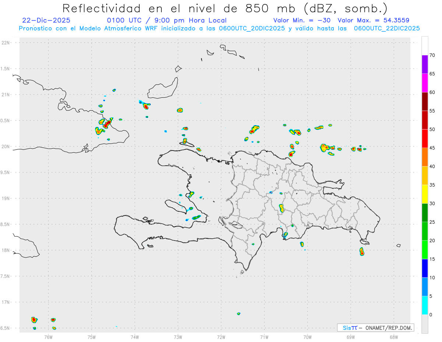
Task: Click the '74W' longitude label
Action: click(135, 337)
